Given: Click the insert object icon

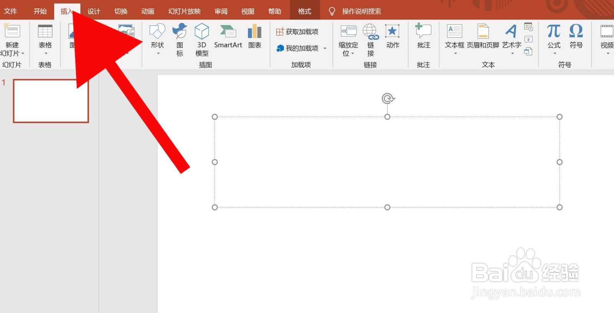Looking at the screenshot, I should (x=528, y=51).
